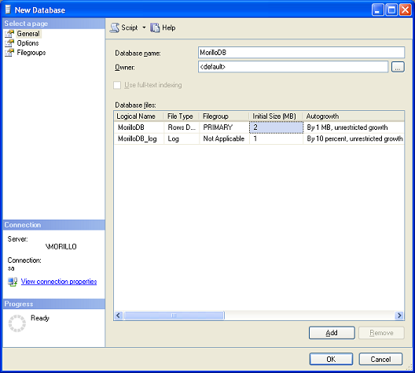Screen dimensions: 415x373
Task: Open the owner browse ellipsis button
Action: 398,67
